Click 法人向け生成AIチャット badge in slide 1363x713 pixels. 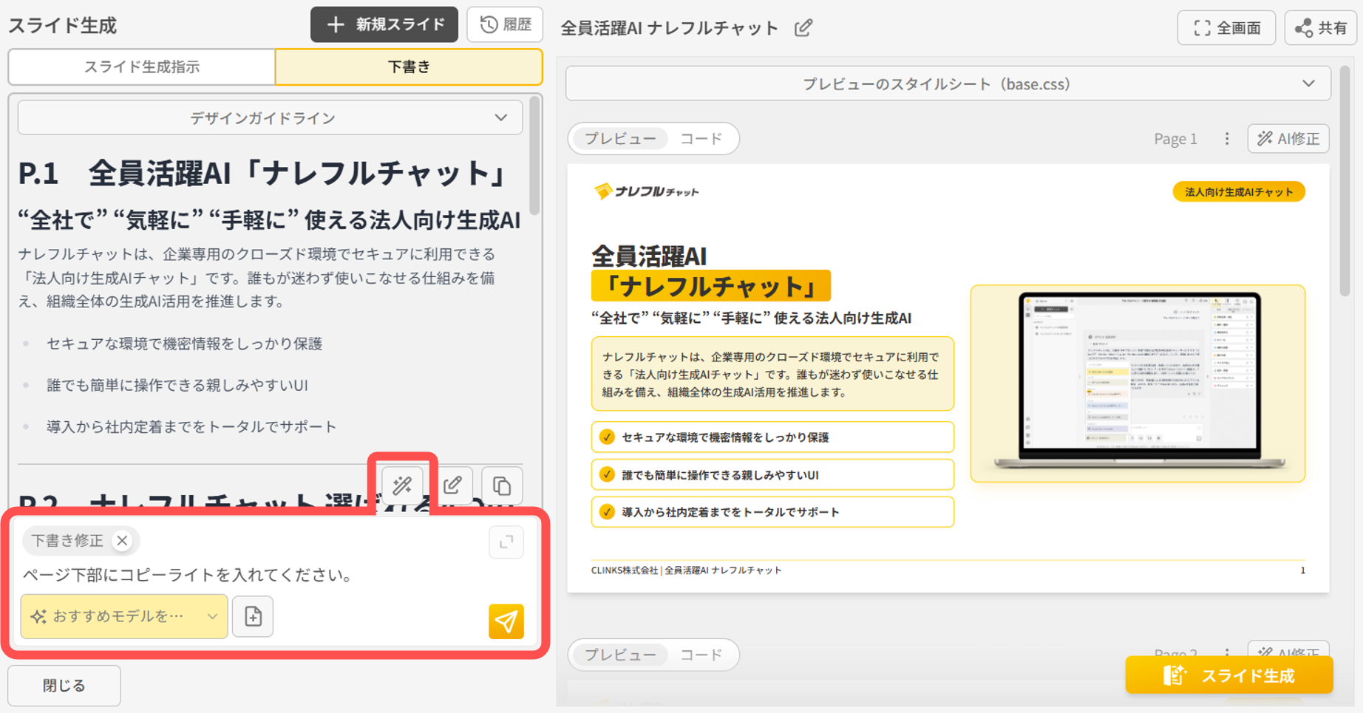click(x=1239, y=192)
